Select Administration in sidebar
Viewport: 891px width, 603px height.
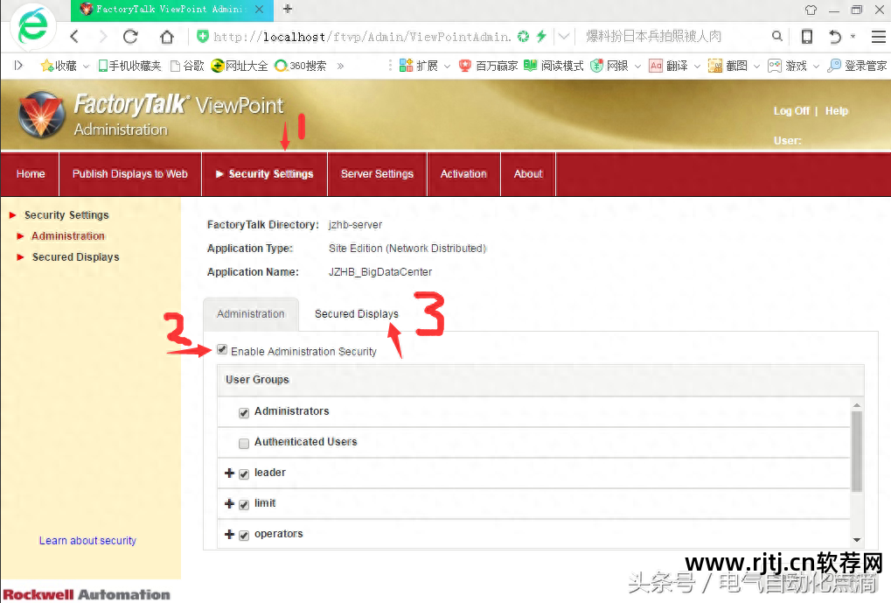[68, 236]
